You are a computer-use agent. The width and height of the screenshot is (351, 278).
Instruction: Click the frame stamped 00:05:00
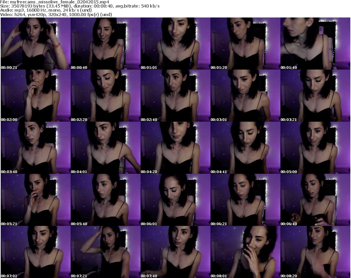tap(315, 148)
